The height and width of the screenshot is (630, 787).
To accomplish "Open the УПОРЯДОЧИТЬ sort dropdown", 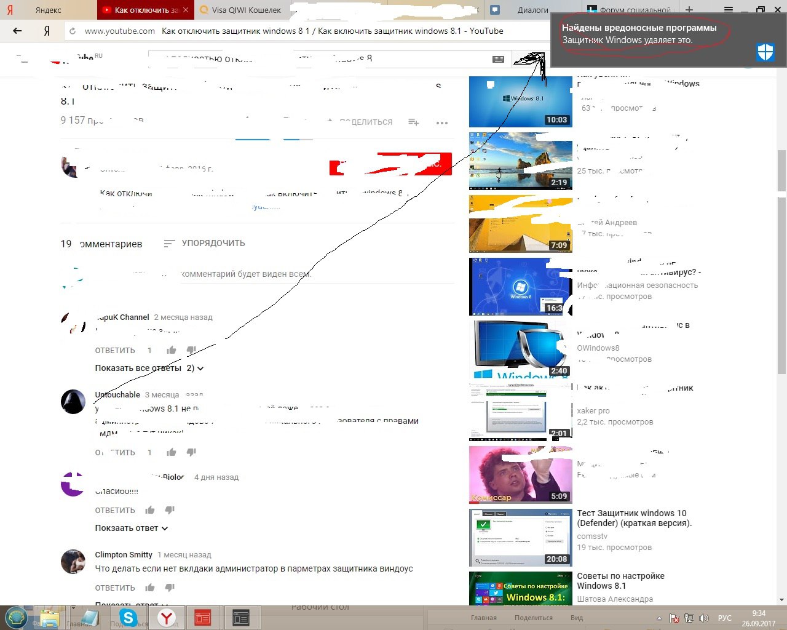I will click(x=204, y=243).
